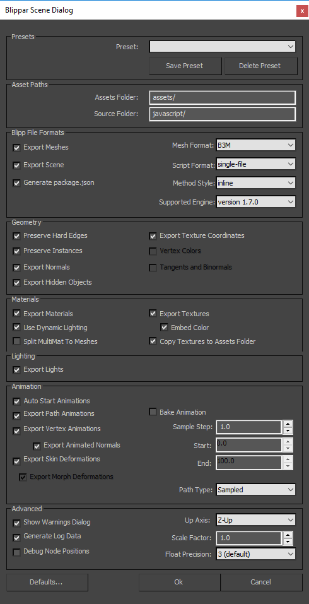Viewport: 309px width, 604px height.
Task: Uncheck Export Lights
Action: [16, 370]
